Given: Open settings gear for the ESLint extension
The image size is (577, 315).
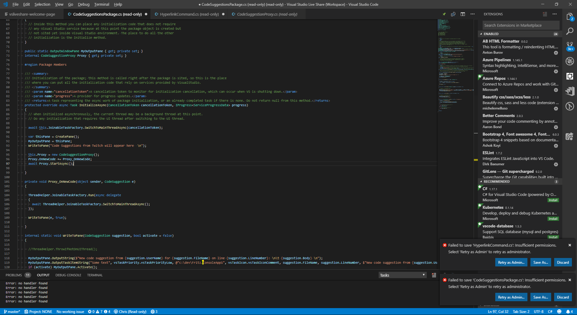Looking at the screenshot, I should pyautogui.click(x=556, y=164).
